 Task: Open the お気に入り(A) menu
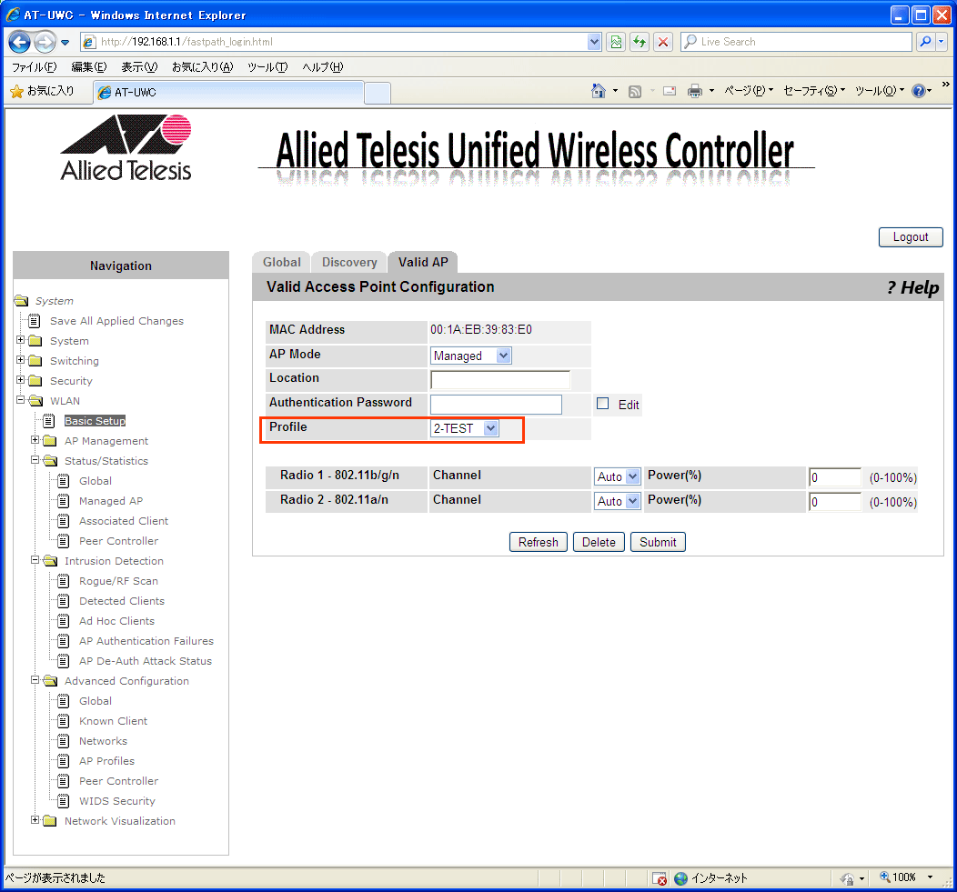point(203,67)
